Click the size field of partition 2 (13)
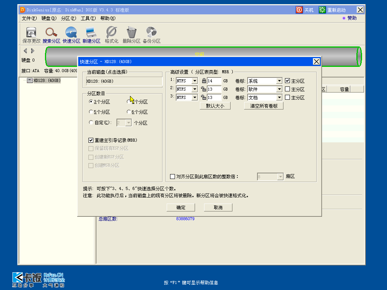The width and height of the screenshot is (387, 290). 214,89
